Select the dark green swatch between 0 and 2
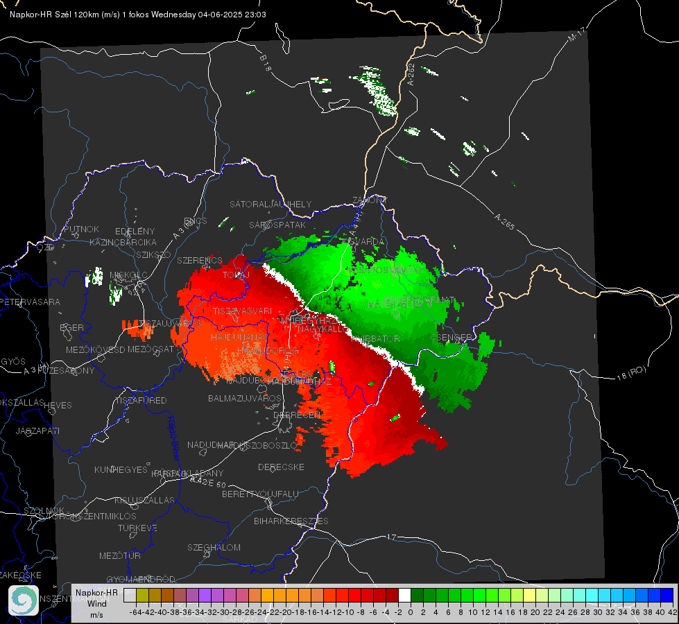This screenshot has width=679, height=624. click(417, 596)
